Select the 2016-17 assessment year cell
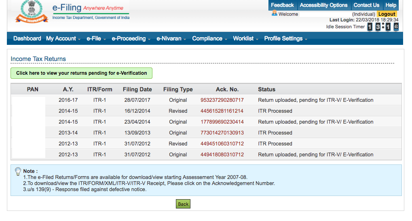412x221 pixels. (x=68, y=100)
